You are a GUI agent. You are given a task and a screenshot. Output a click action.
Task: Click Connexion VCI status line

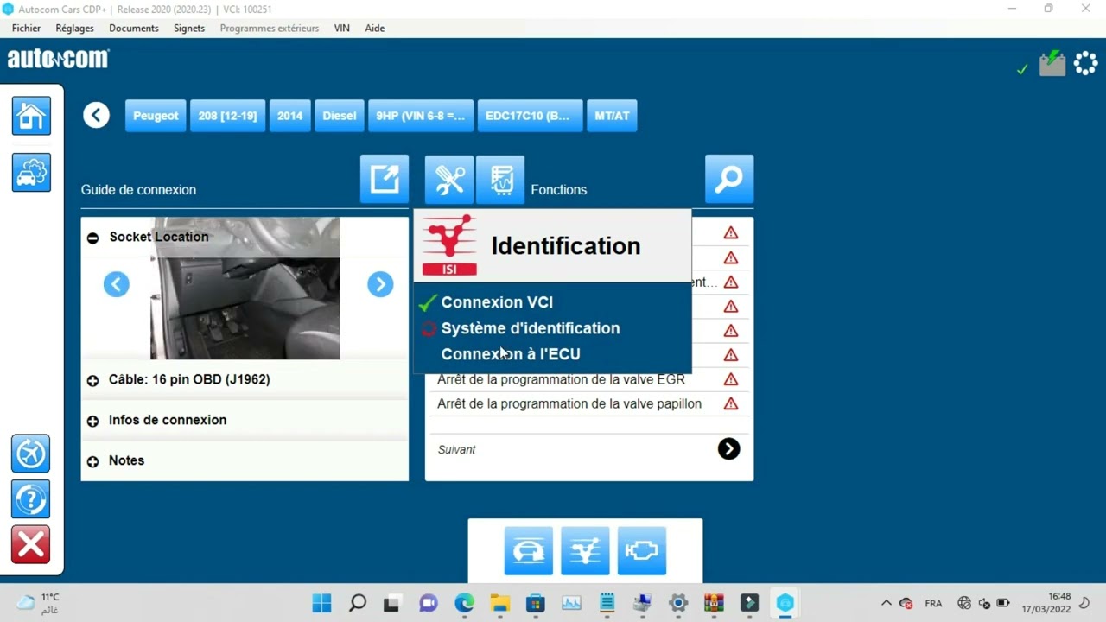tap(497, 302)
